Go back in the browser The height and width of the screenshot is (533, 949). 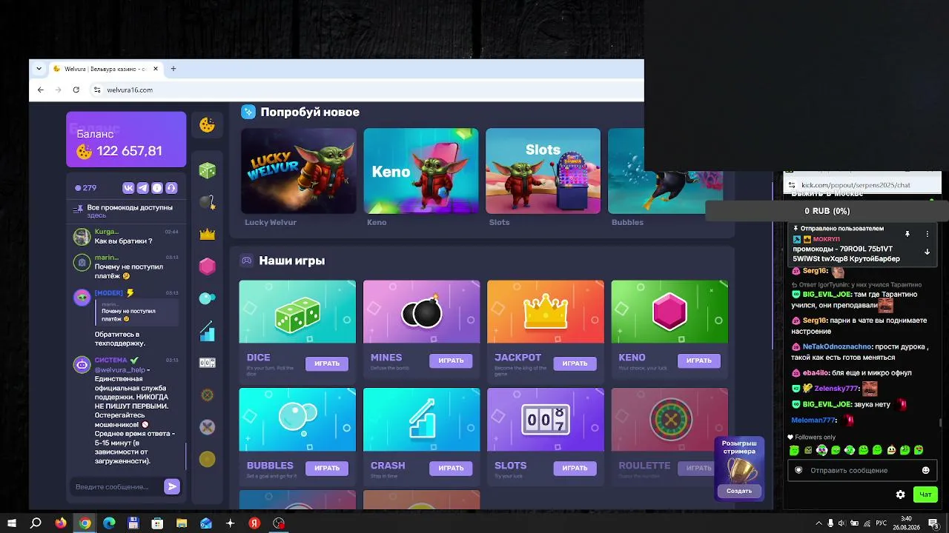[x=40, y=90]
